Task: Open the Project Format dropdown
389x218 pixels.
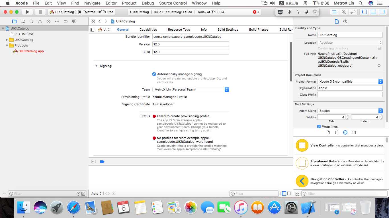Action: point(350,81)
